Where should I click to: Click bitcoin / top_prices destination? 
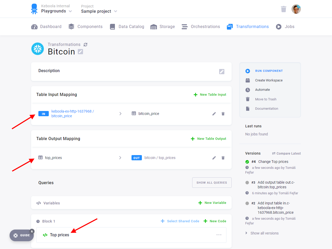coord(160,158)
